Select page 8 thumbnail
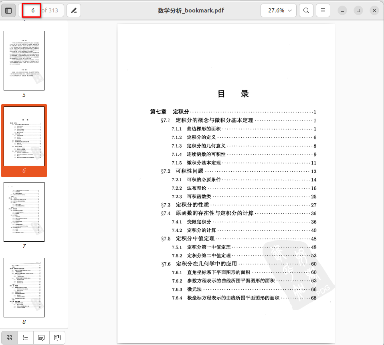 [24, 287]
